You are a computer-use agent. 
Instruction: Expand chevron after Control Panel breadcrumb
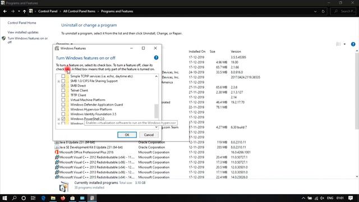coord(61,11)
